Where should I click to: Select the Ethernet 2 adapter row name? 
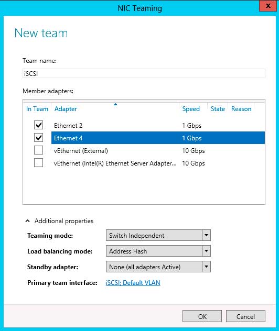pyautogui.click(x=68, y=126)
